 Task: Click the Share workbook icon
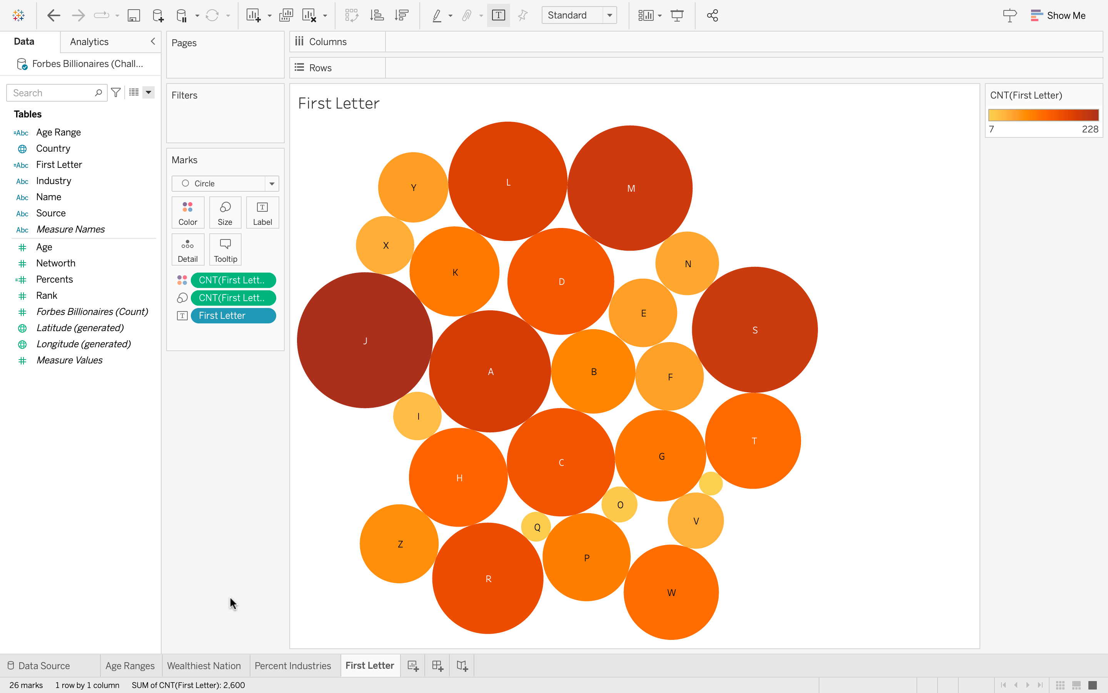712,15
